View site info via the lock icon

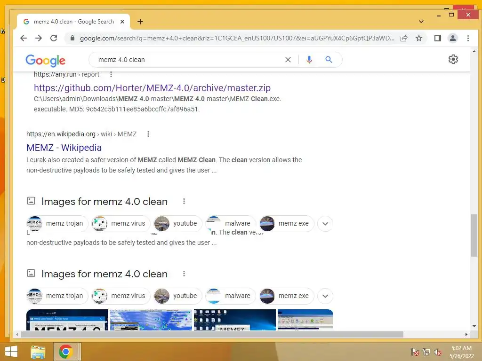[72, 38]
